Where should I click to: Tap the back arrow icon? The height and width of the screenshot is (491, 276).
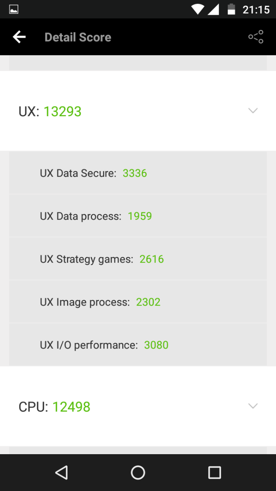19,37
